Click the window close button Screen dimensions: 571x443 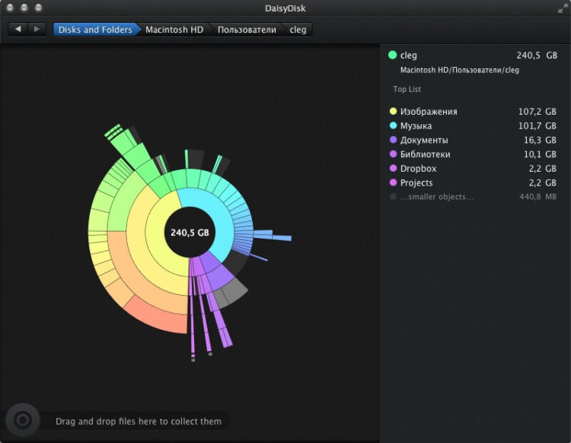[10, 8]
